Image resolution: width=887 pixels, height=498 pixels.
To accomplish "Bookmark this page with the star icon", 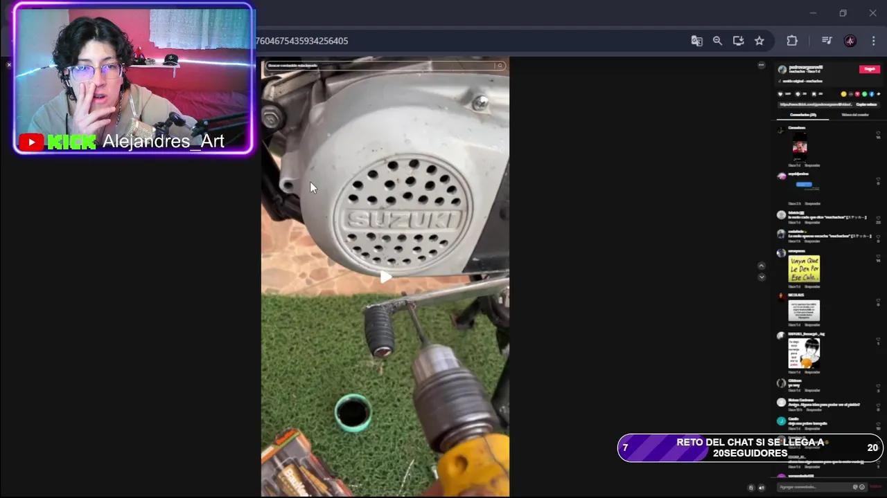I will 759,41.
